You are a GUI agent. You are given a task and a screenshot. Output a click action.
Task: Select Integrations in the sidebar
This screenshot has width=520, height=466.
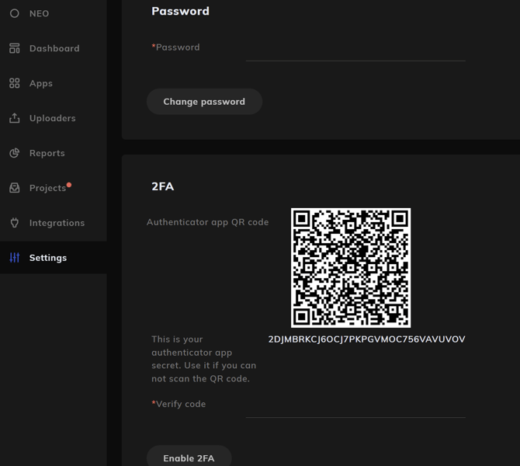(57, 223)
